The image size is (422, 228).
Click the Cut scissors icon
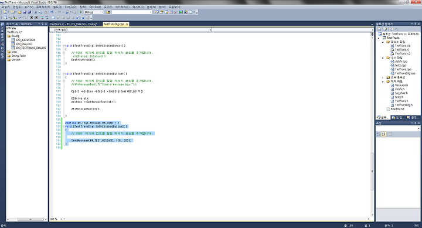coord(36,12)
